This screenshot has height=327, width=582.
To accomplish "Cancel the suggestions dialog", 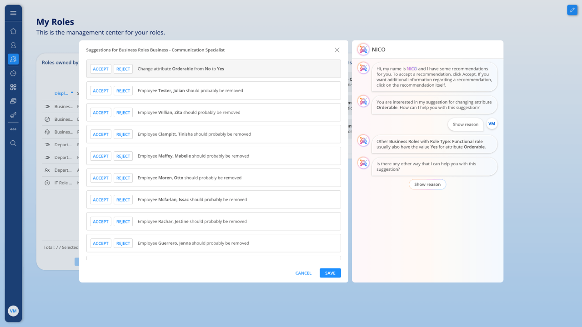I will click(303, 273).
